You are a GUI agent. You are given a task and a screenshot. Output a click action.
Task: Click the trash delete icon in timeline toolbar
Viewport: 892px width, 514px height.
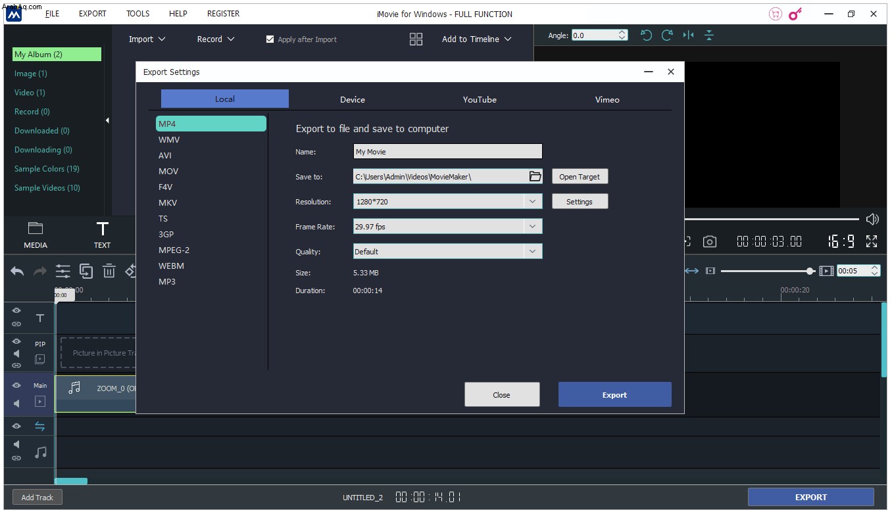[x=109, y=271]
